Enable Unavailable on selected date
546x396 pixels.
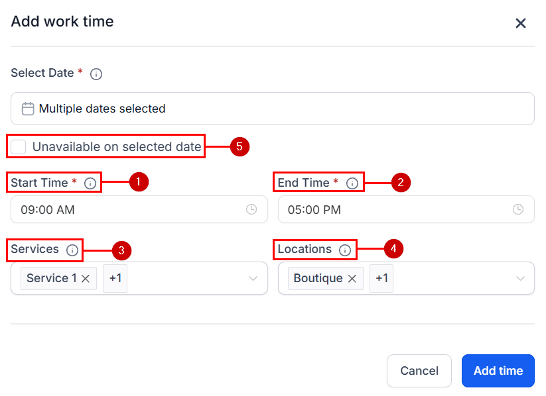coord(18,146)
